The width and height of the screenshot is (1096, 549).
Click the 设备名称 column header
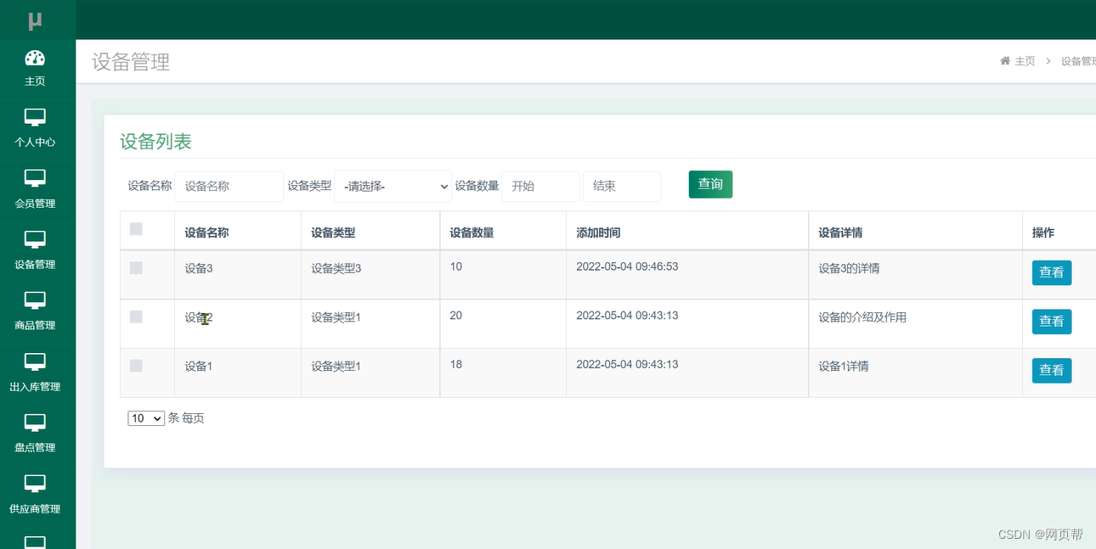pyautogui.click(x=206, y=232)
